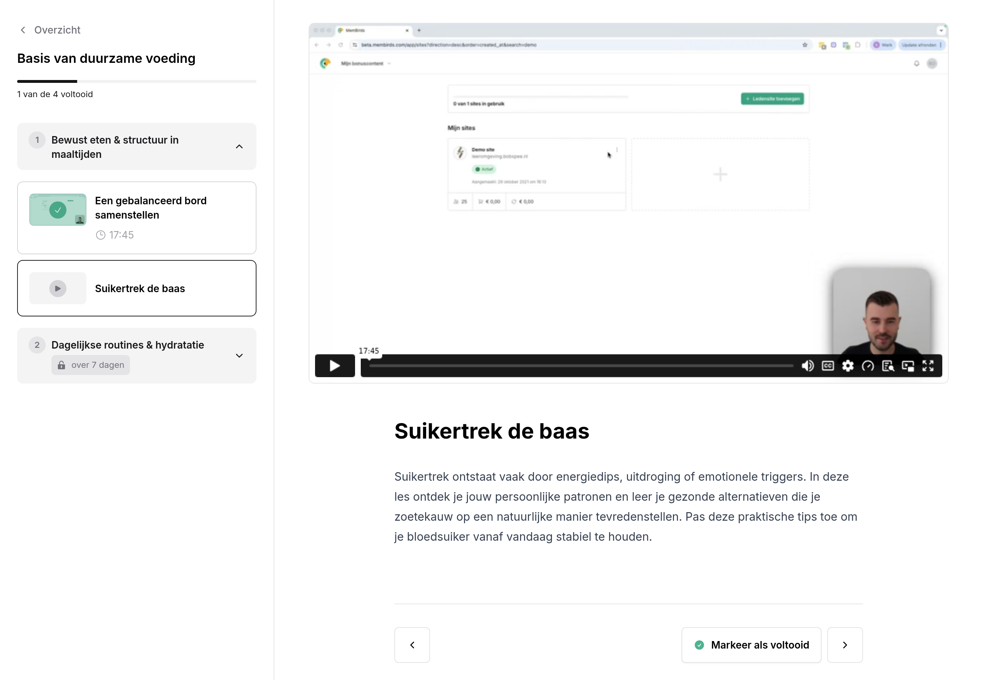The width and height of the screenshot is (983, 680).
Task: Go to next lesson arrow
Action: click(x=845, y=645)
